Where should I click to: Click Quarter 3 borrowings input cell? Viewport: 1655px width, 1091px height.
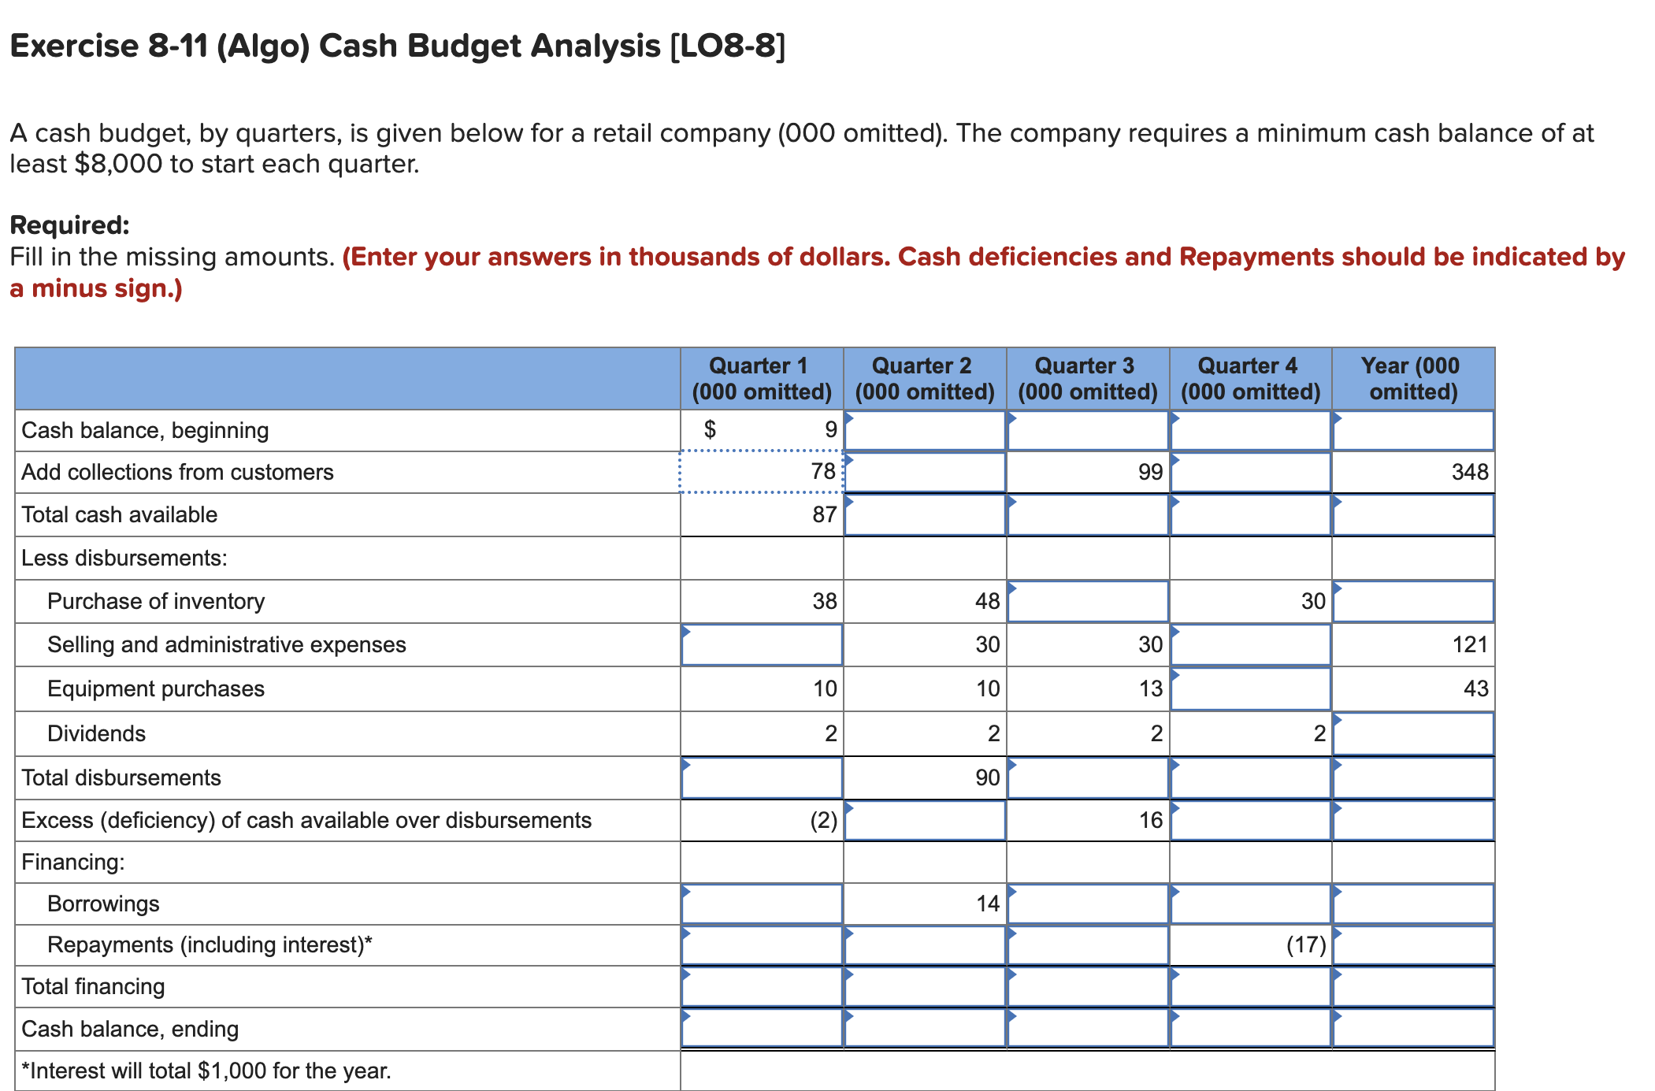point(1088,904)
